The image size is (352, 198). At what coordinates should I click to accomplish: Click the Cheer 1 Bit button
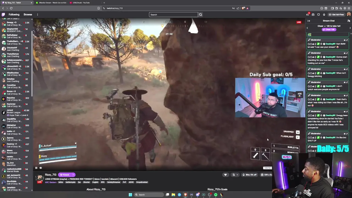pyautogui.click(x=329, y=29)
